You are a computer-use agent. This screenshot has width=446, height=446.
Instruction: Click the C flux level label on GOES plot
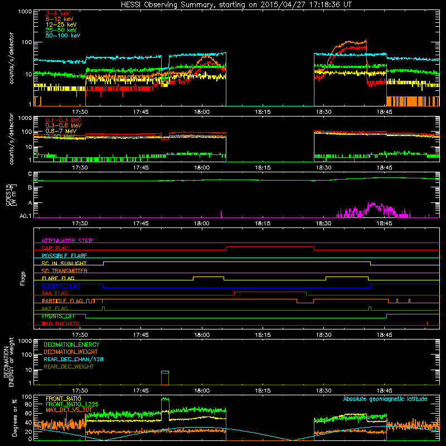click(30, 174)
